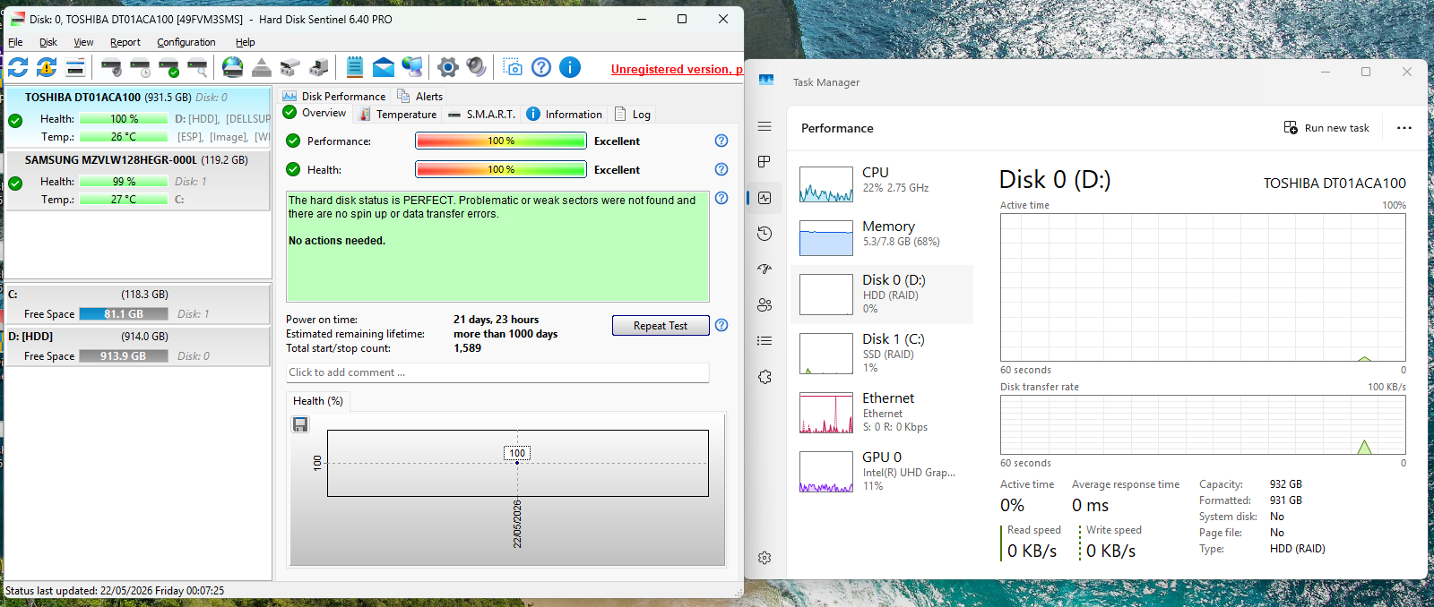Switch to the S.M.A.R.T. tab
Viewport: 1434px width, 607px height.
point(481,115)
